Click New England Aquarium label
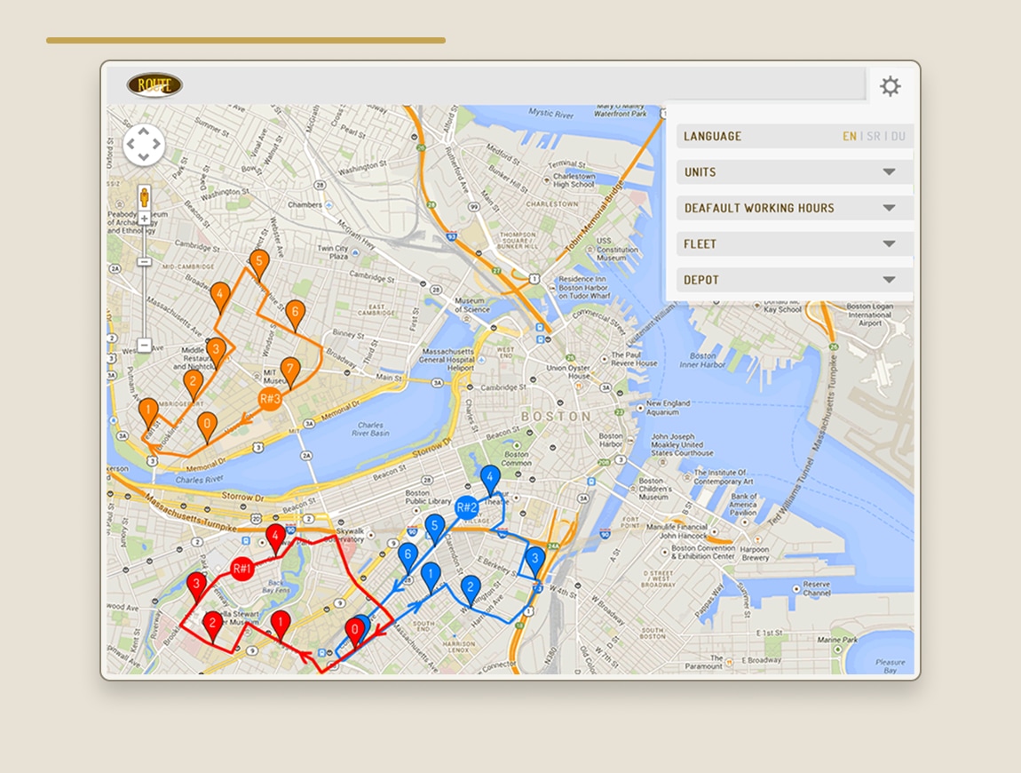 point(668,407)
